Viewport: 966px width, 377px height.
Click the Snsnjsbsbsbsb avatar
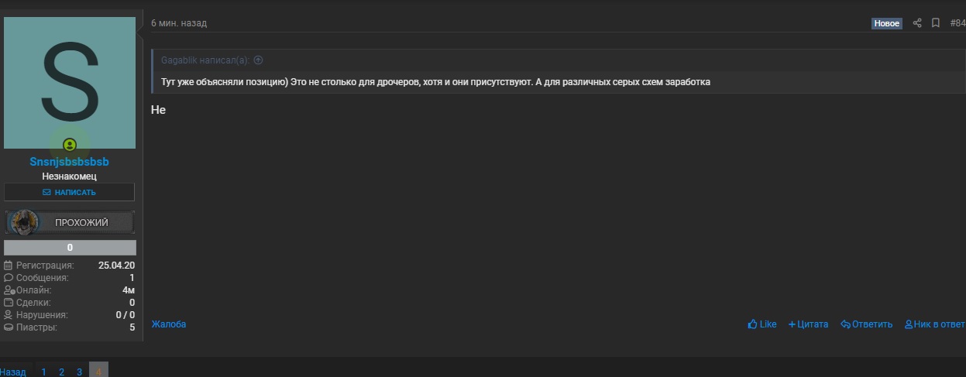(70, 83)
